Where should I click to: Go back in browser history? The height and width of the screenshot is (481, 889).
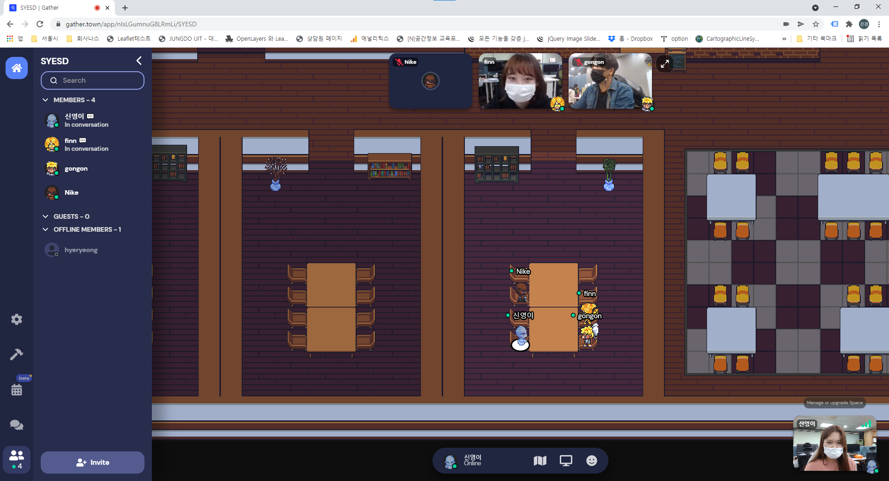[10, 24]
